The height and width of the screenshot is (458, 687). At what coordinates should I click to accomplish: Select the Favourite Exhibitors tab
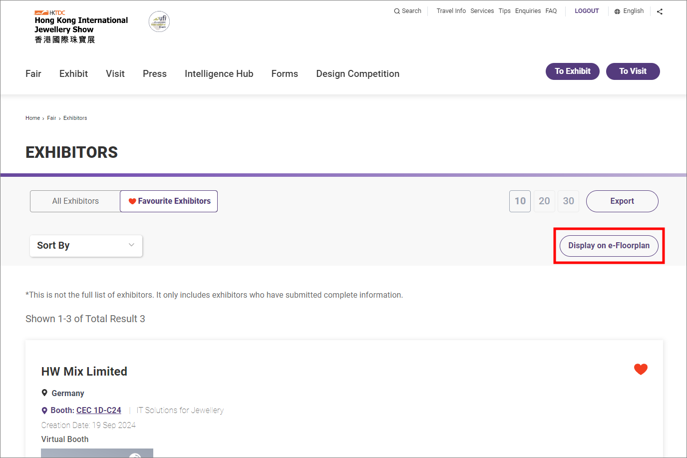click(169, 201)
